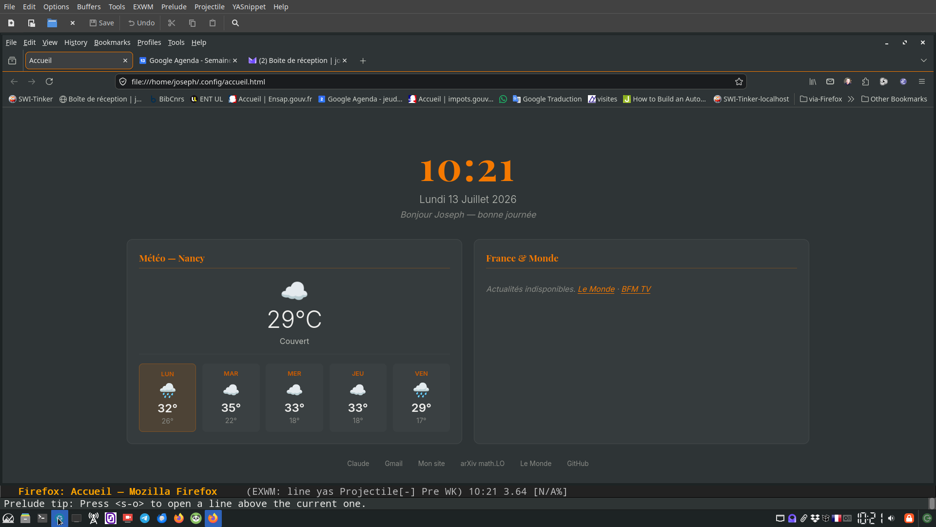Viewport: 936px width, 527px height.
Task: Click the Emacs scissors cut icon
Action: 172,23
